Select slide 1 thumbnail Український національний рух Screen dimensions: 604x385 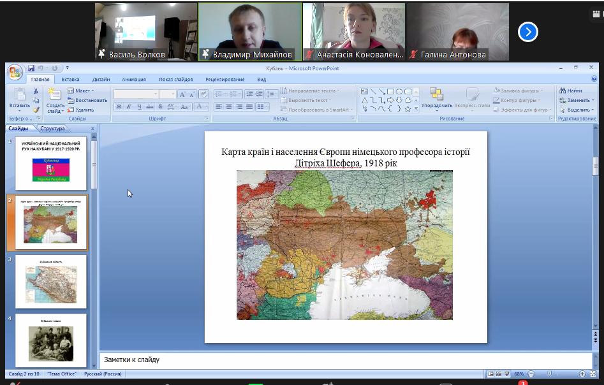pyautogui.click(x=51, y=164)
